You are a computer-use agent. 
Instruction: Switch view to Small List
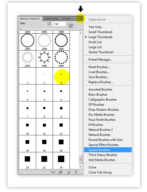95,42
